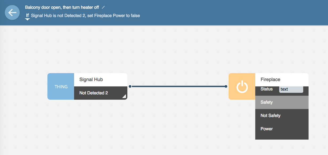The image size is (328, 155).
Task: Expand the Not Detected 2 attribute selector
Action: point(124,97)
